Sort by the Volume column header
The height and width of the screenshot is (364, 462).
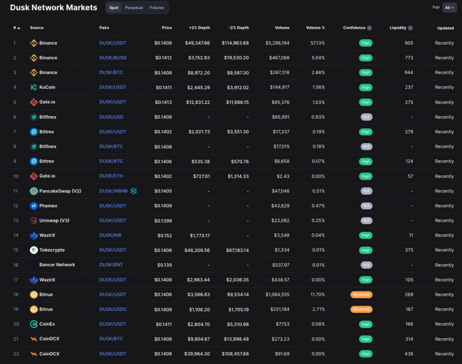[282, 28]
